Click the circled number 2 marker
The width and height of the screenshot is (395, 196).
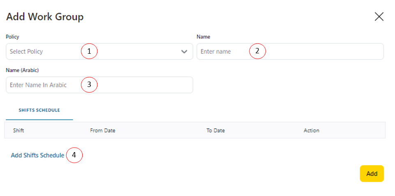(x=258, y=51)
